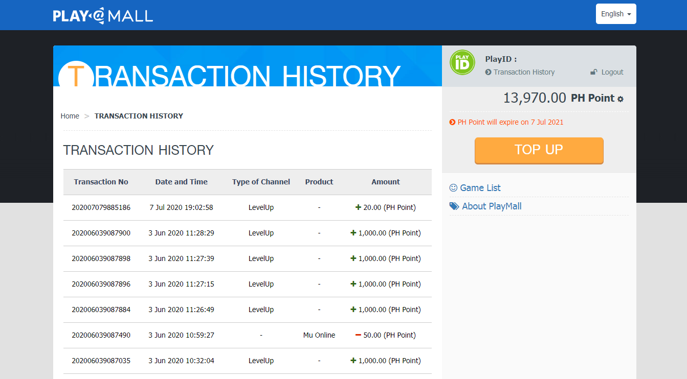Click the date 3 Jun 2020 11:28:29
Image resolution: width=687 pixels, height=379 pixels.
point(182,233)
